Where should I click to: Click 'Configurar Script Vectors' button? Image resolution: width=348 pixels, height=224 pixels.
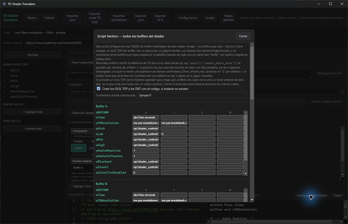(312, 195)
